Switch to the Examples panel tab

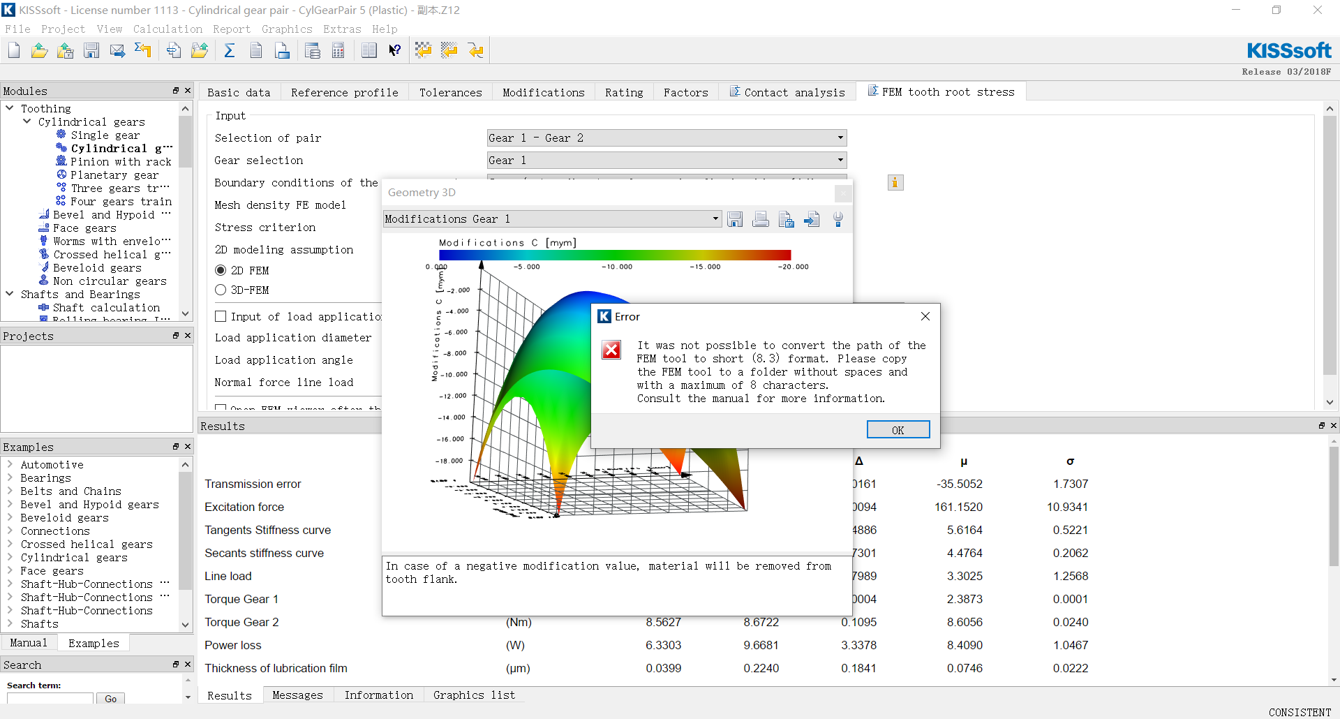click(x=94, y=643)
